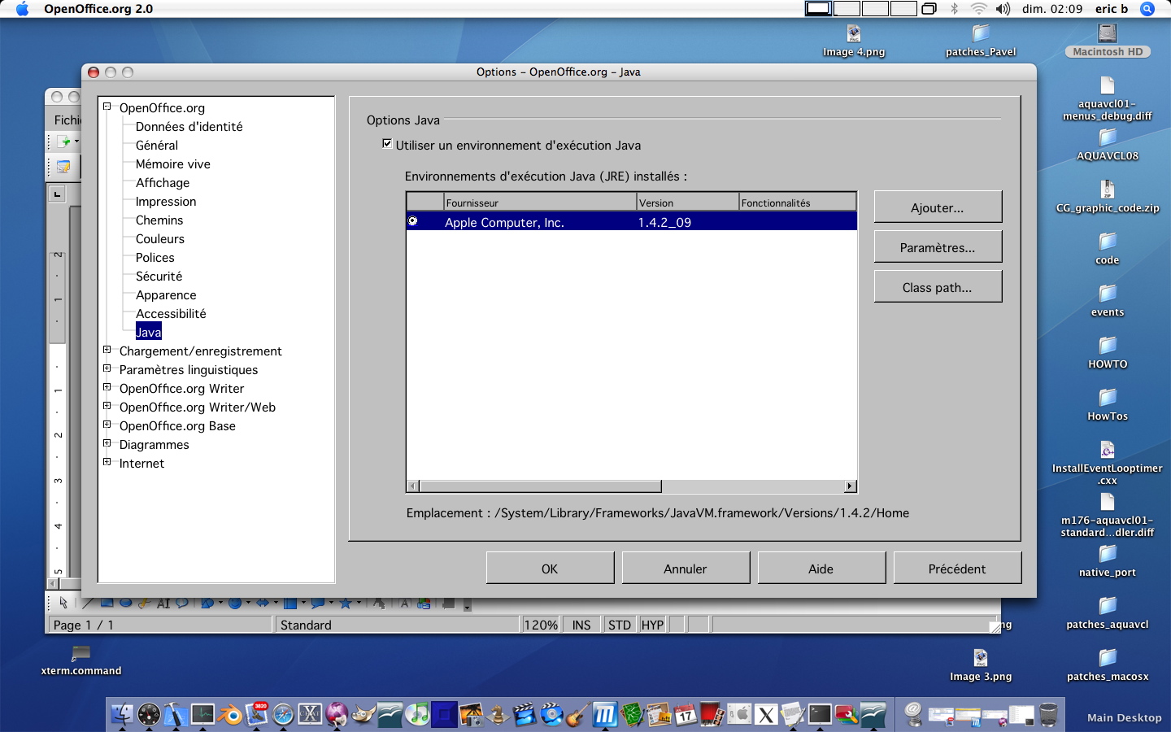Select the Basic Shapes tool
Viewport: 1171px width, 732px height.
(207, 603)
